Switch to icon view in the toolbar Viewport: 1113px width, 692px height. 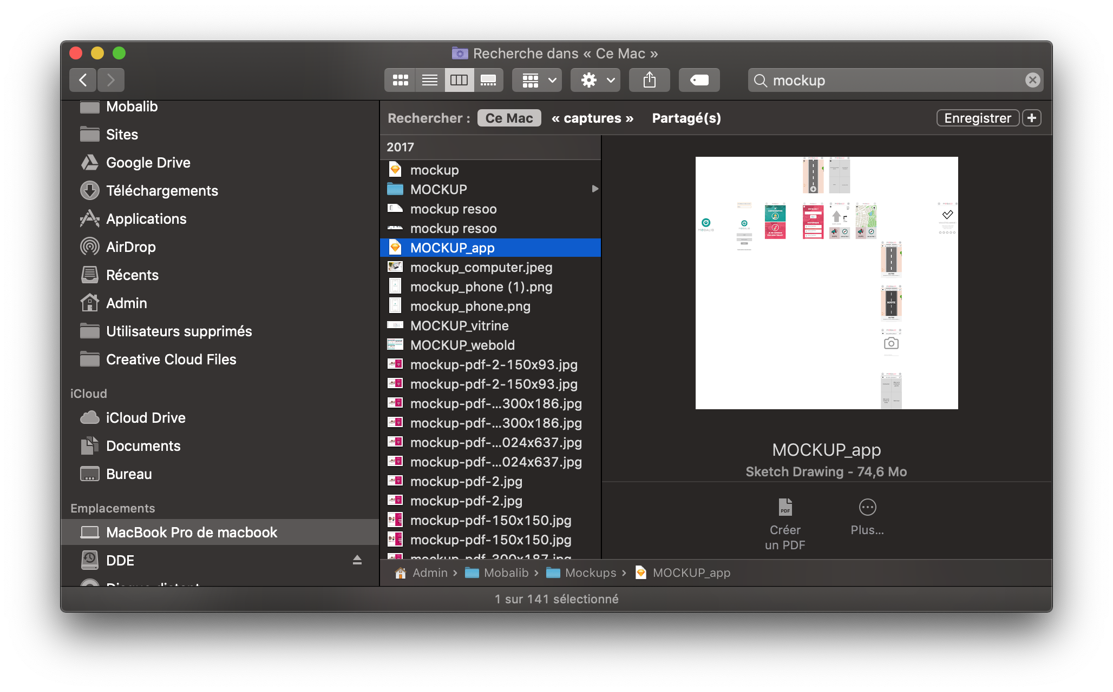400,80
